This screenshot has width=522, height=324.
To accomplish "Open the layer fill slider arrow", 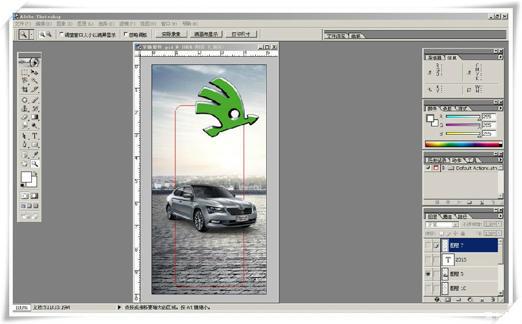I will [498, 234].
